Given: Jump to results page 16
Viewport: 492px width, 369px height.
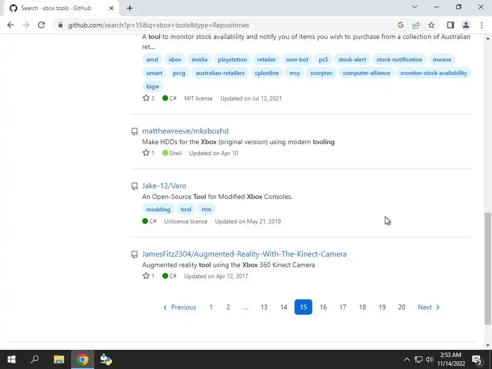Looking at the screenshot, I should click(x=323, y=307).
